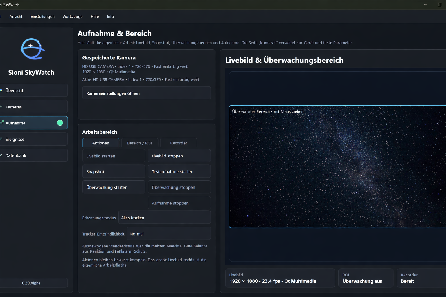Maximize the SkyWatch window
This screenshot has height=297, width=446.
pyautogui.click(x=439, y=5)
